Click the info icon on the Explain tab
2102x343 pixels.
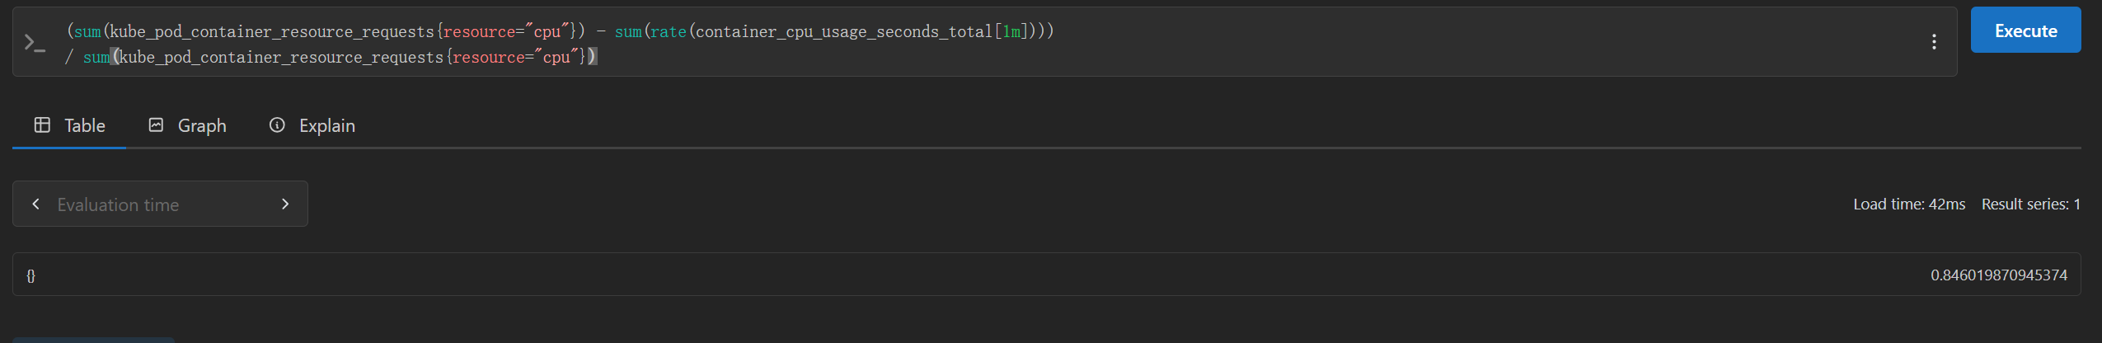click(x=277, y=125)
